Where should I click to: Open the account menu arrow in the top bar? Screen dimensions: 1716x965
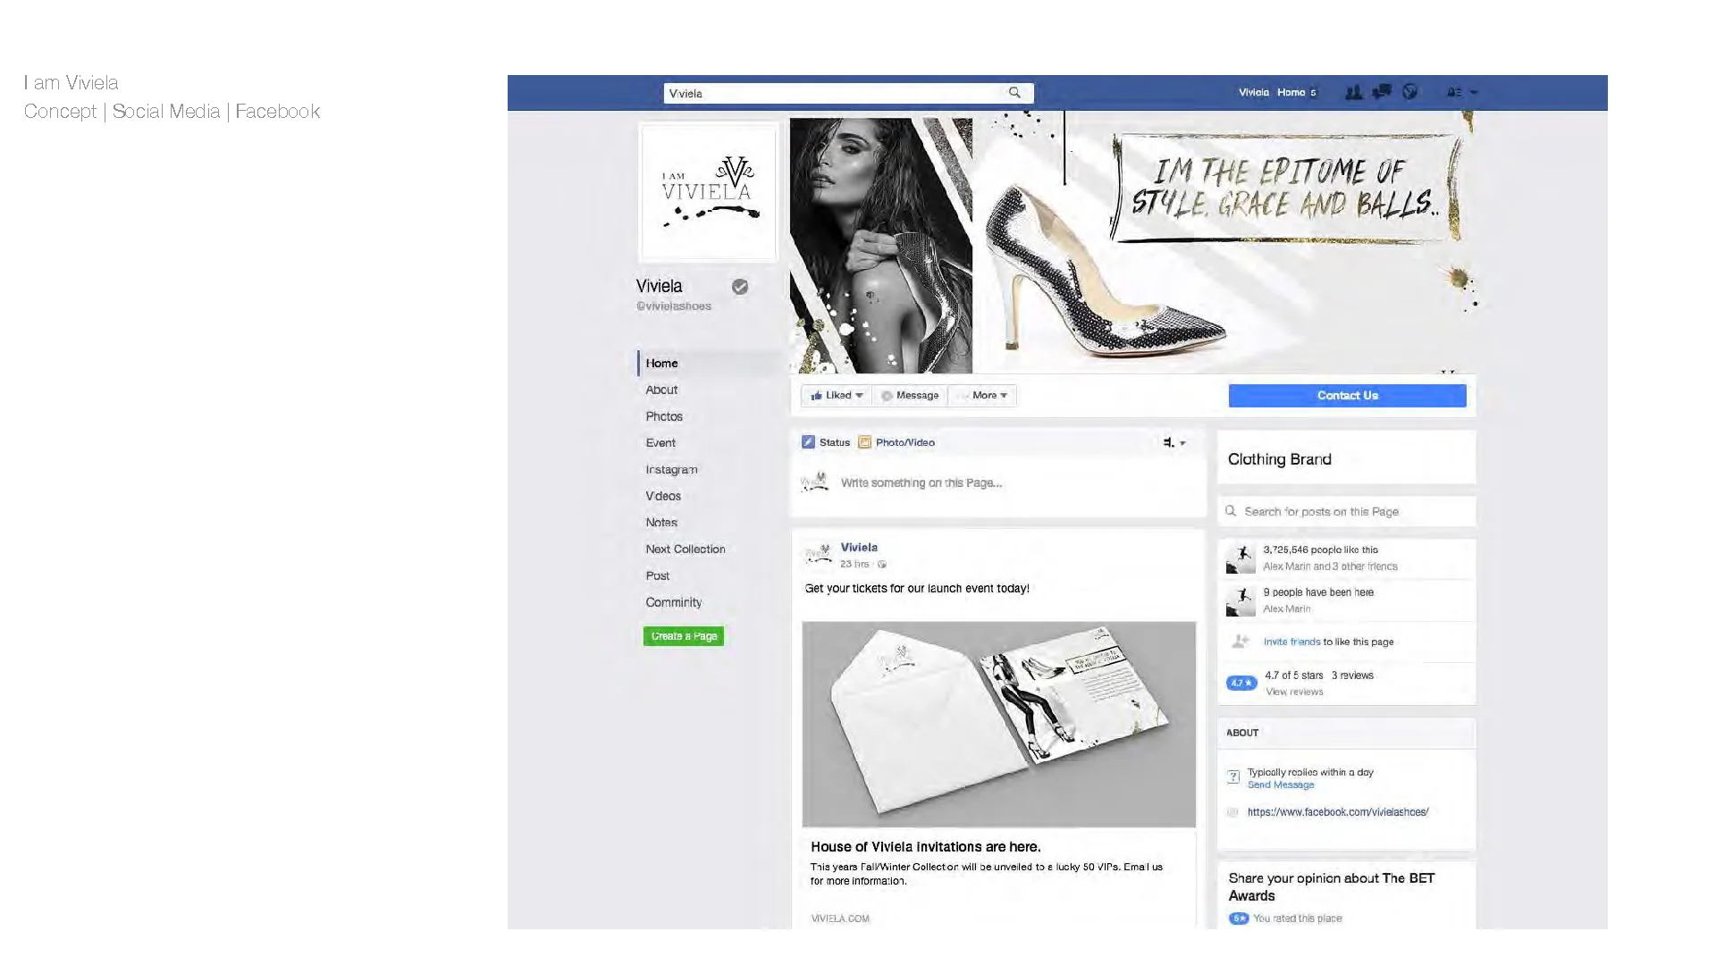coord(1474,92)
